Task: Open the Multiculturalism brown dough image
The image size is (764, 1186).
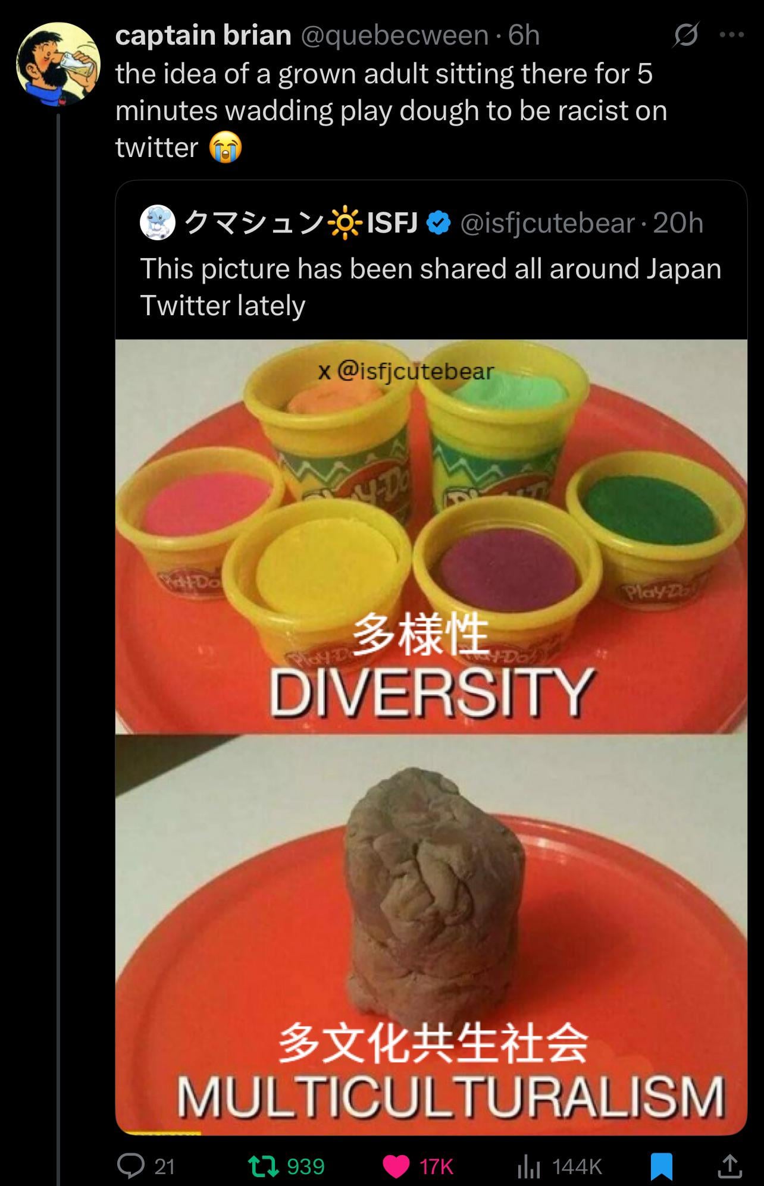Action: pyautogui.click(x=431, y=934)
